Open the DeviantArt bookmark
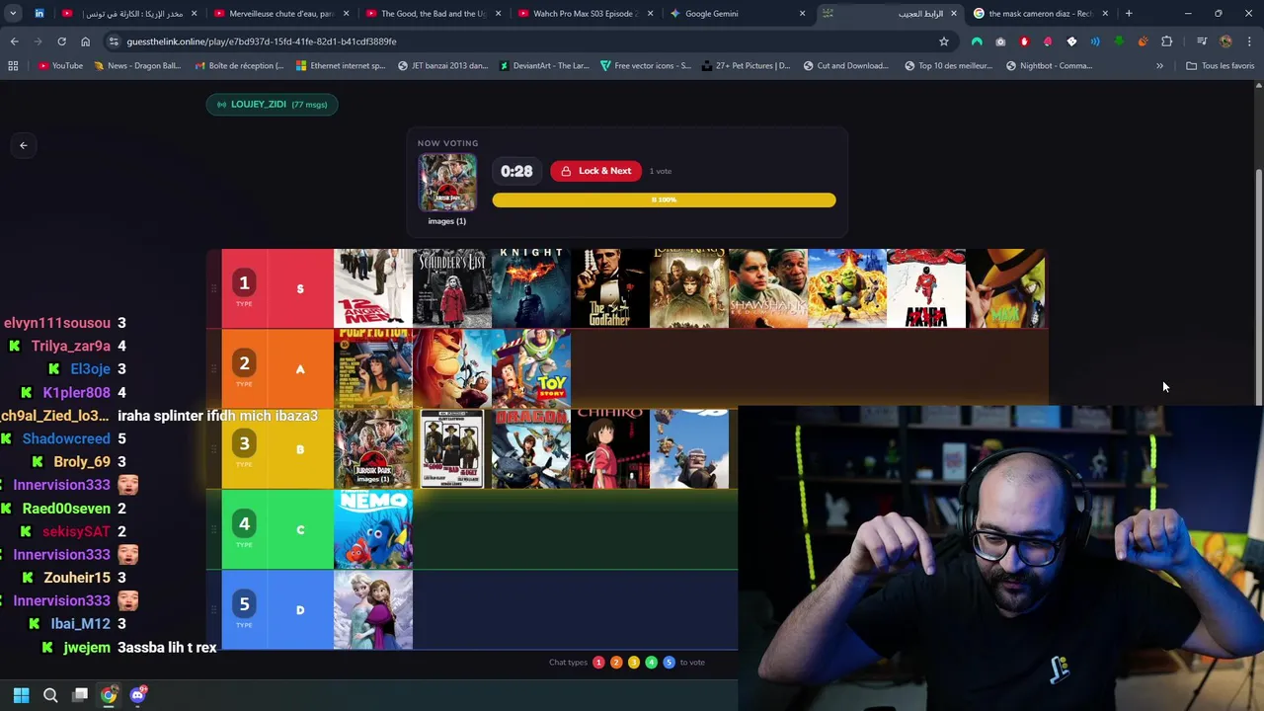The width and height of the screenshot is (1264, 711). click(x=545, y=66)
